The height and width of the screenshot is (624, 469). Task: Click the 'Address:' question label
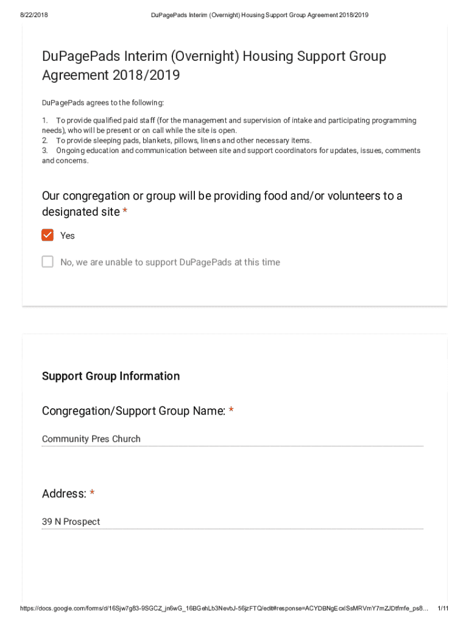coord(64,494)
